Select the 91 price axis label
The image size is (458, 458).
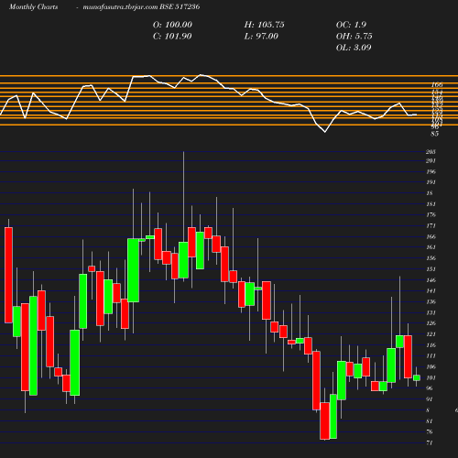tap(430, 399)
